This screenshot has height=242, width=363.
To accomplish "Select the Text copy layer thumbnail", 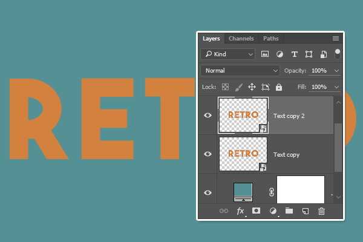I will point(243,154).
